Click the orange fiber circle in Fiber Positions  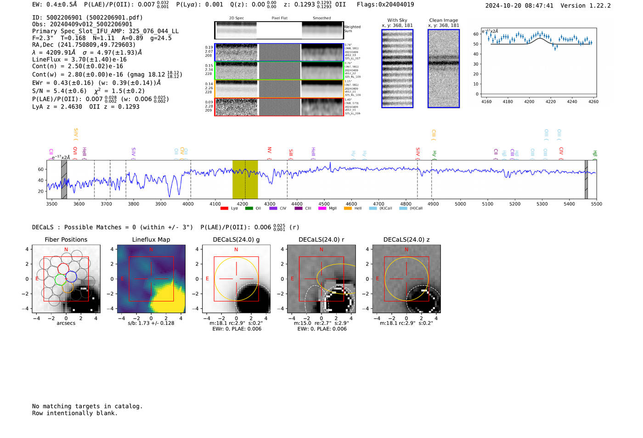(x=68, y=287)
